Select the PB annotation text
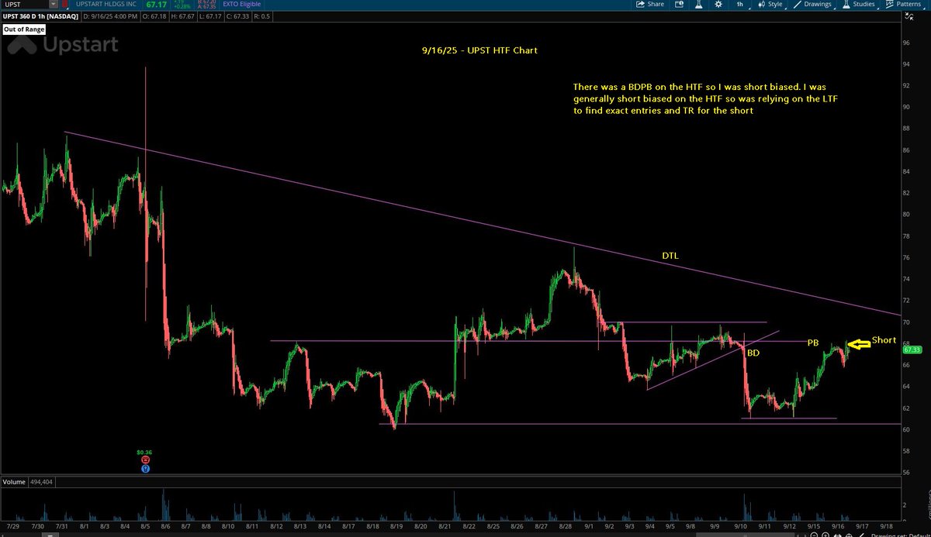The image size is (931, 537). pos(813,342)
